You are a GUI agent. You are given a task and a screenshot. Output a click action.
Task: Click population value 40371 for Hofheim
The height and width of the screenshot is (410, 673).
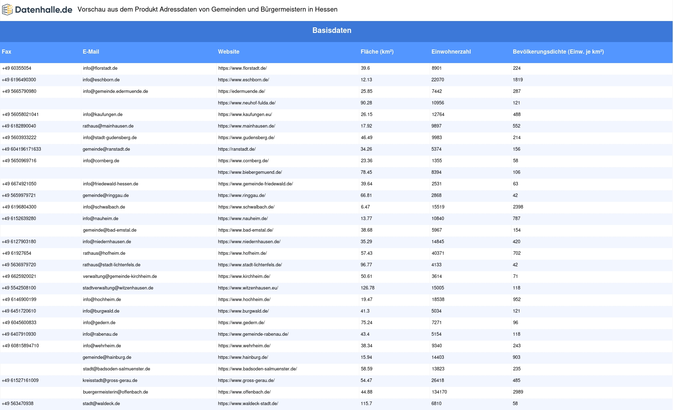[x=438, y=253]
